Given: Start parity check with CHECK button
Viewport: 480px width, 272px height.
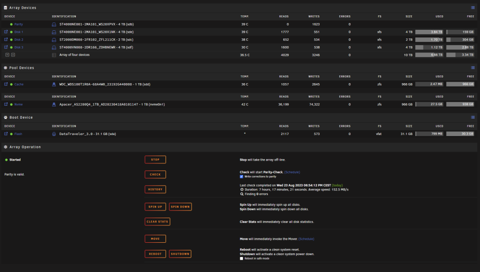Looking at the screenshot, I should point(155,174).
